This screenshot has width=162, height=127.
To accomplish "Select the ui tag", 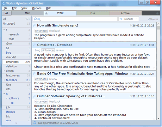I will click(x=16, y=103).
